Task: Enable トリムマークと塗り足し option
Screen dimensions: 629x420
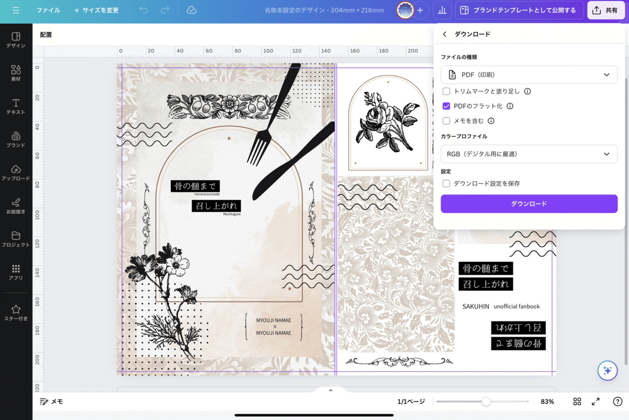Action: [x=446, y=91]
